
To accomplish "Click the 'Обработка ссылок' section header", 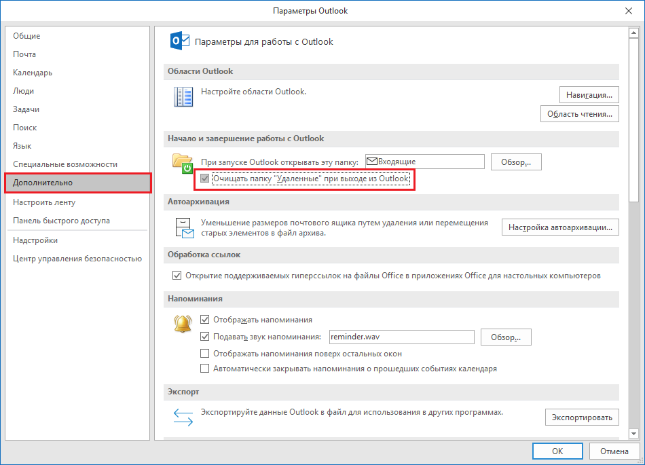I will (x=391, y=255).
